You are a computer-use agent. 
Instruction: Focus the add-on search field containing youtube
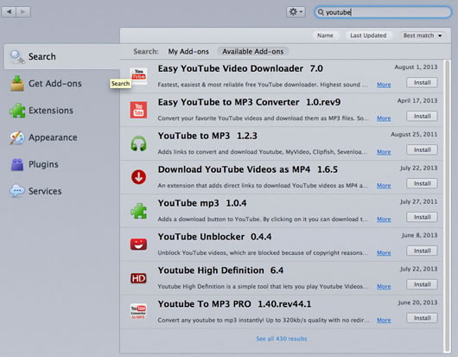coord(383,12)
